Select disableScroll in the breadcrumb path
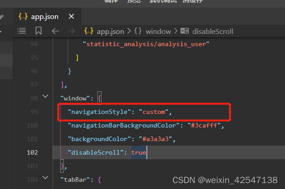Screen dimensions: 285x189 [213, 32]
